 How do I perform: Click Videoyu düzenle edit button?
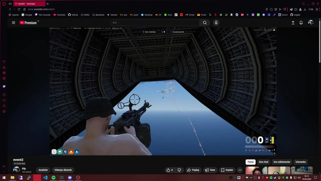point(63,170)
